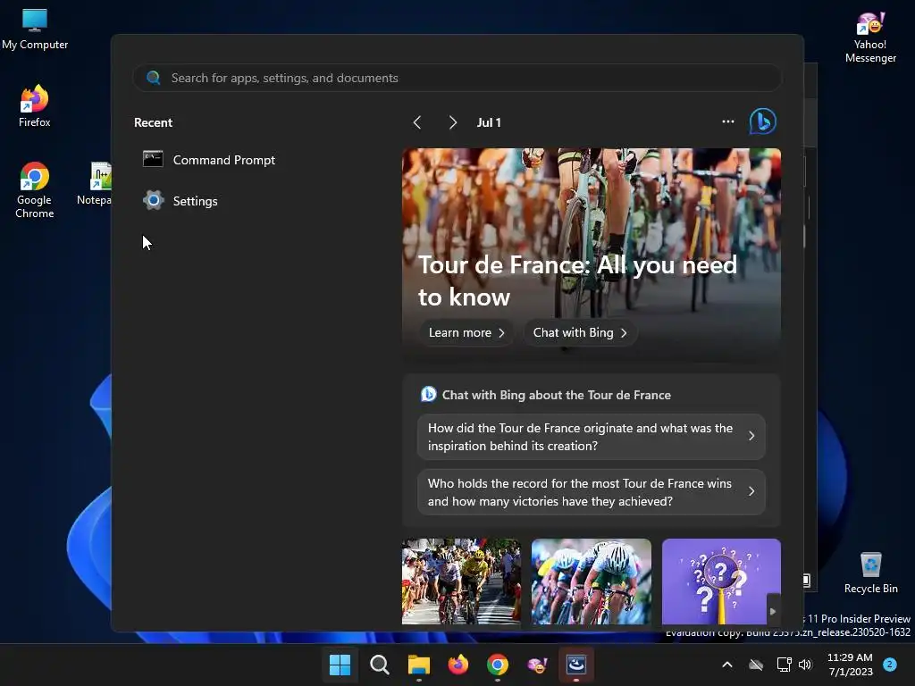Image resolution: width=915 pixels, height=686 pixels.
Task: Open the three-dot more options menu
Action: pyautogui.click(x=727, y=121)
